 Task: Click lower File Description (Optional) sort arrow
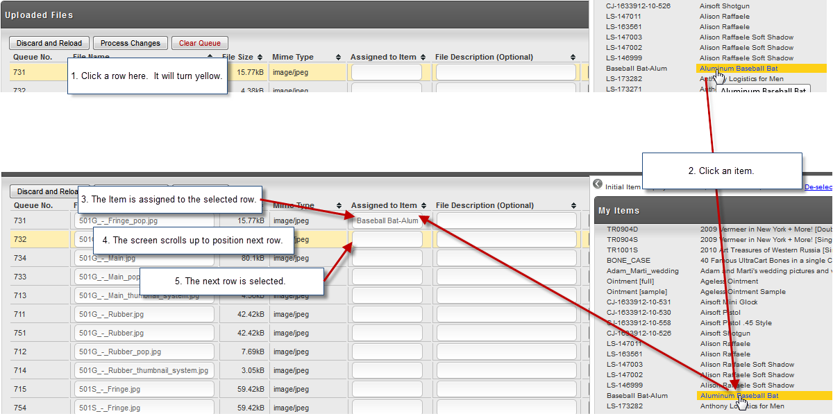[574, 206]
